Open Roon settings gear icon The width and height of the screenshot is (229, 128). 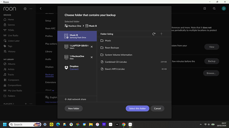(x=25, y=9)
